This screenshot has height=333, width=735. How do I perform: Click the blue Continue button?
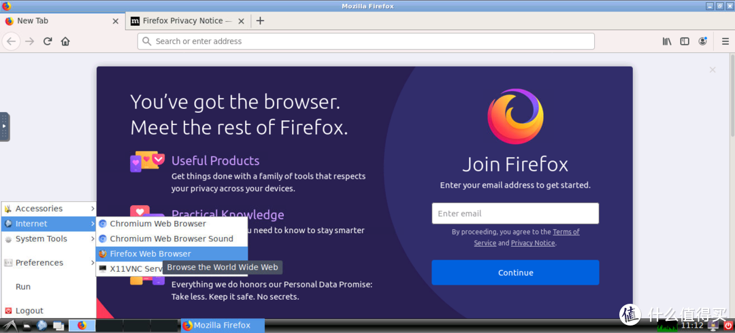[515, 273]
